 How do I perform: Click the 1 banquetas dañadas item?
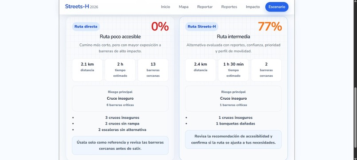[x=236, y=124]
